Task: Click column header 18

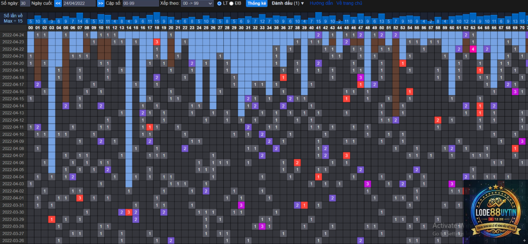Action: click(157, 28)
